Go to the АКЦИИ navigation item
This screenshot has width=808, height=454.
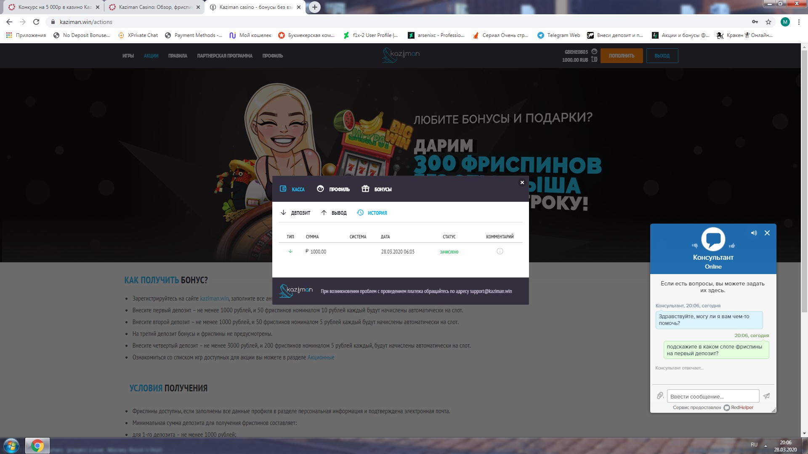click(151, 55)
